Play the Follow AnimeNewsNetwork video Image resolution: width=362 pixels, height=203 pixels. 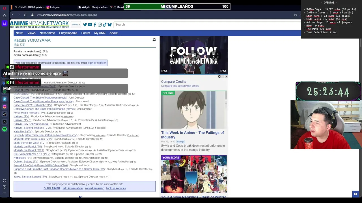(x=194, y=55)
